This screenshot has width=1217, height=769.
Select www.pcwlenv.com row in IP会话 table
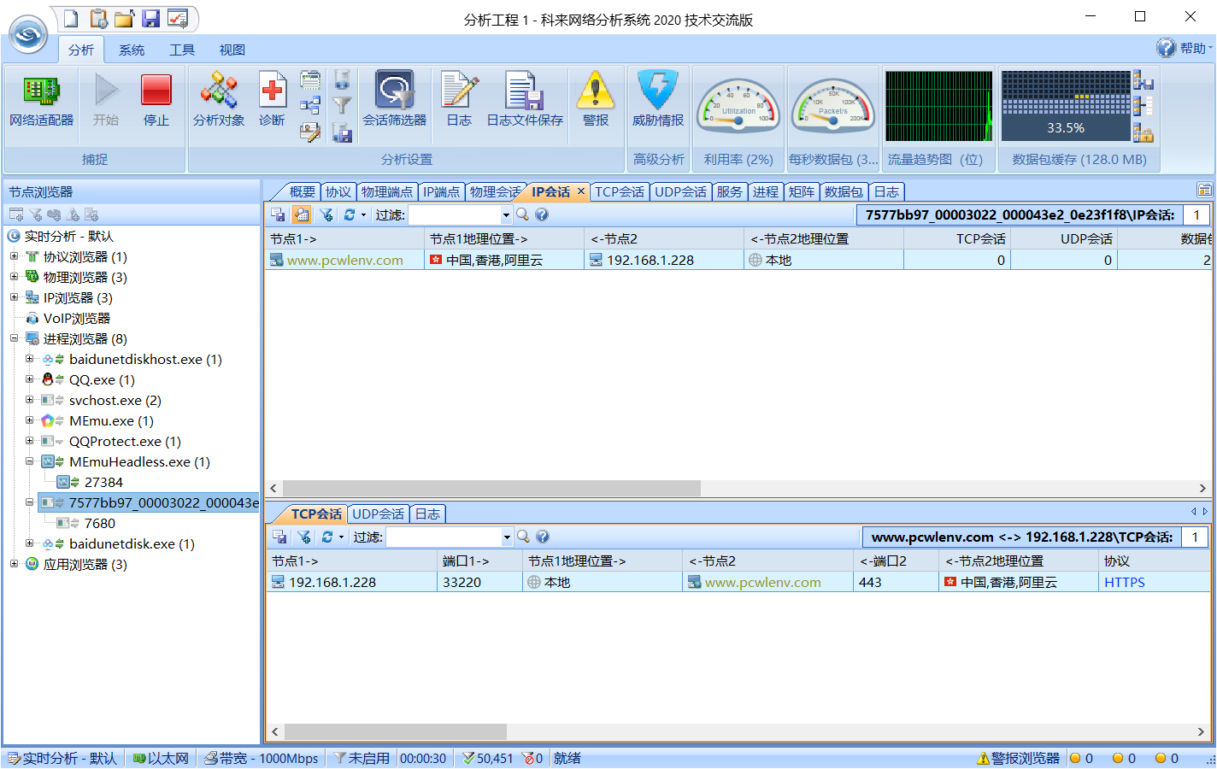(x=738, y=260)
